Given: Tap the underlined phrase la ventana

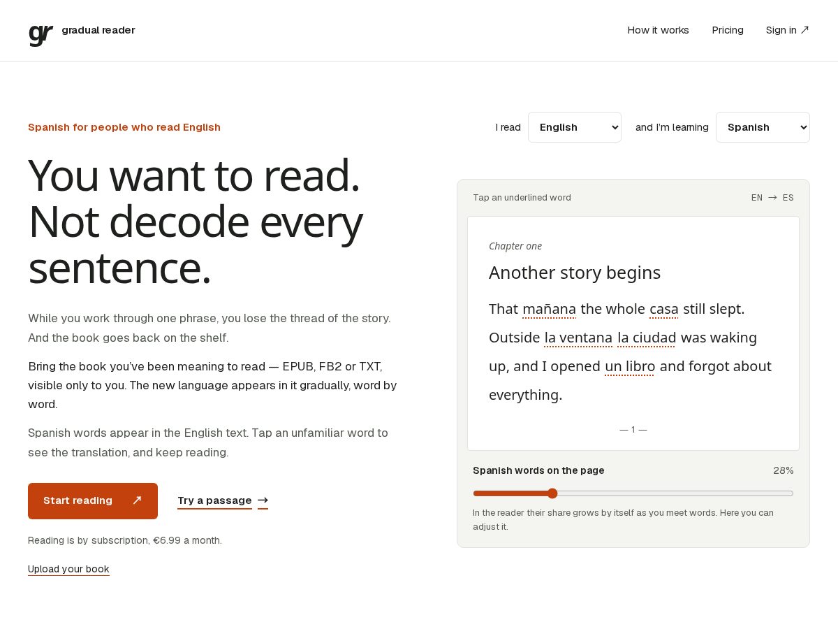Looking at the screenshot, I should pyautogui.click(x=578, y=338).
